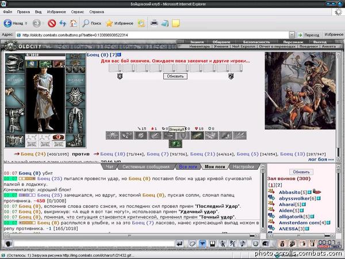Switch to the Все логи tab

pos(188,167)
